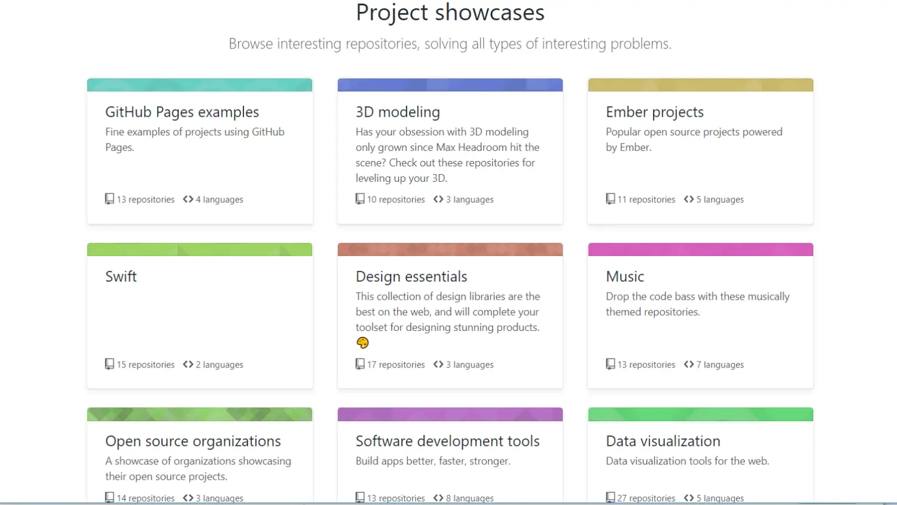Viewport: 897px width, 505px height.
Task: Click the gold banner of Ember projects card
Action: [x=701, y=85]
